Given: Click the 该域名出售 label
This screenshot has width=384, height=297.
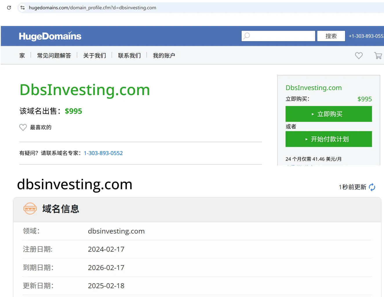Looking at the screenshot, I should point(40,111).
